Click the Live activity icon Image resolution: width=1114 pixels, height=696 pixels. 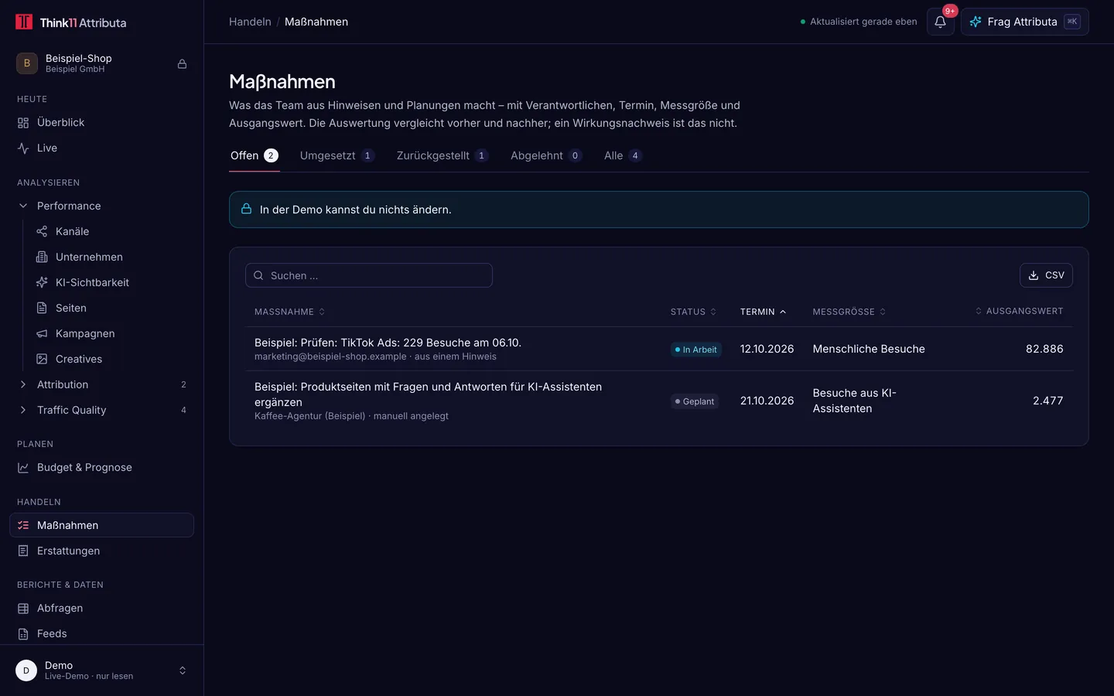(23, 148)
